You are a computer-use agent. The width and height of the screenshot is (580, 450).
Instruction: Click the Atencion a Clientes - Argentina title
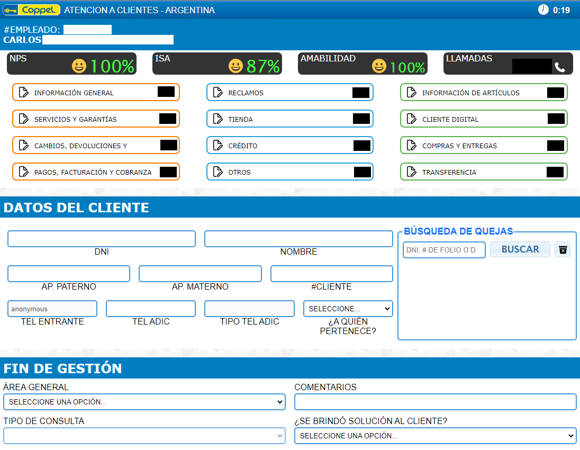pos(140,11)
